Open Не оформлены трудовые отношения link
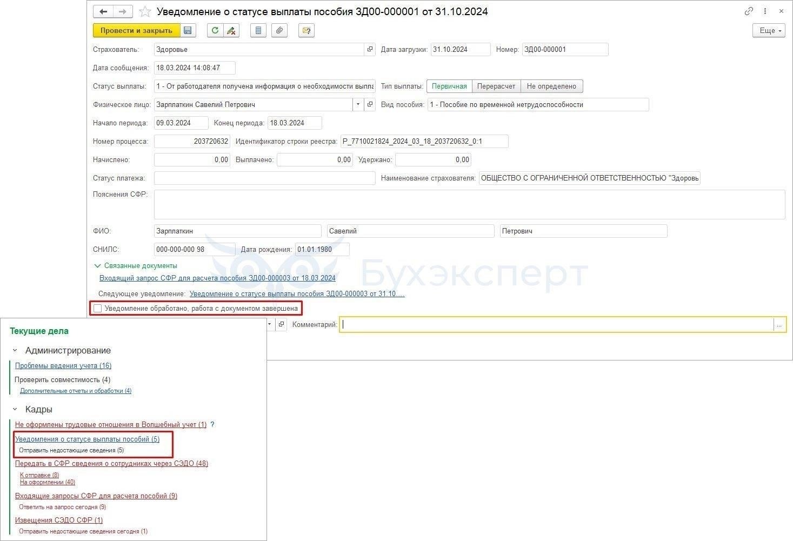This screenshot has height=541, width=793. (111, 424)
